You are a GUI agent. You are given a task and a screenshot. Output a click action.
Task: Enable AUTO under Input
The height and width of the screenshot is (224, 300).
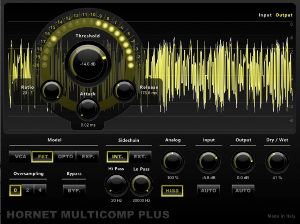point(208,190)
